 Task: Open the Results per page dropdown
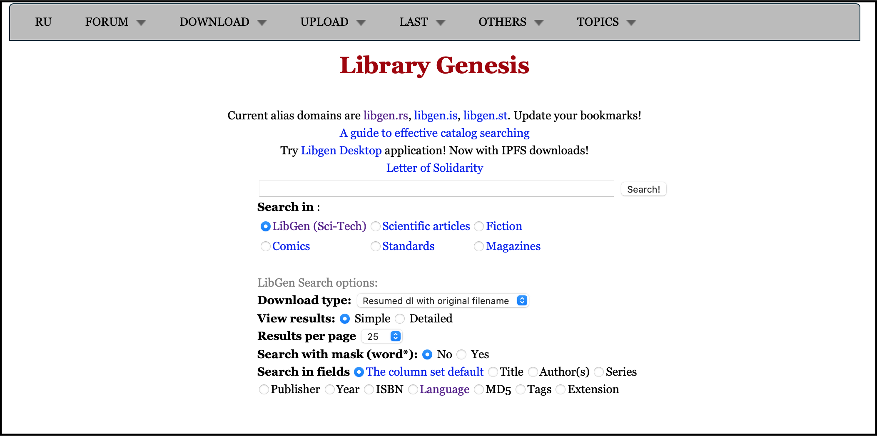point(382,336)
